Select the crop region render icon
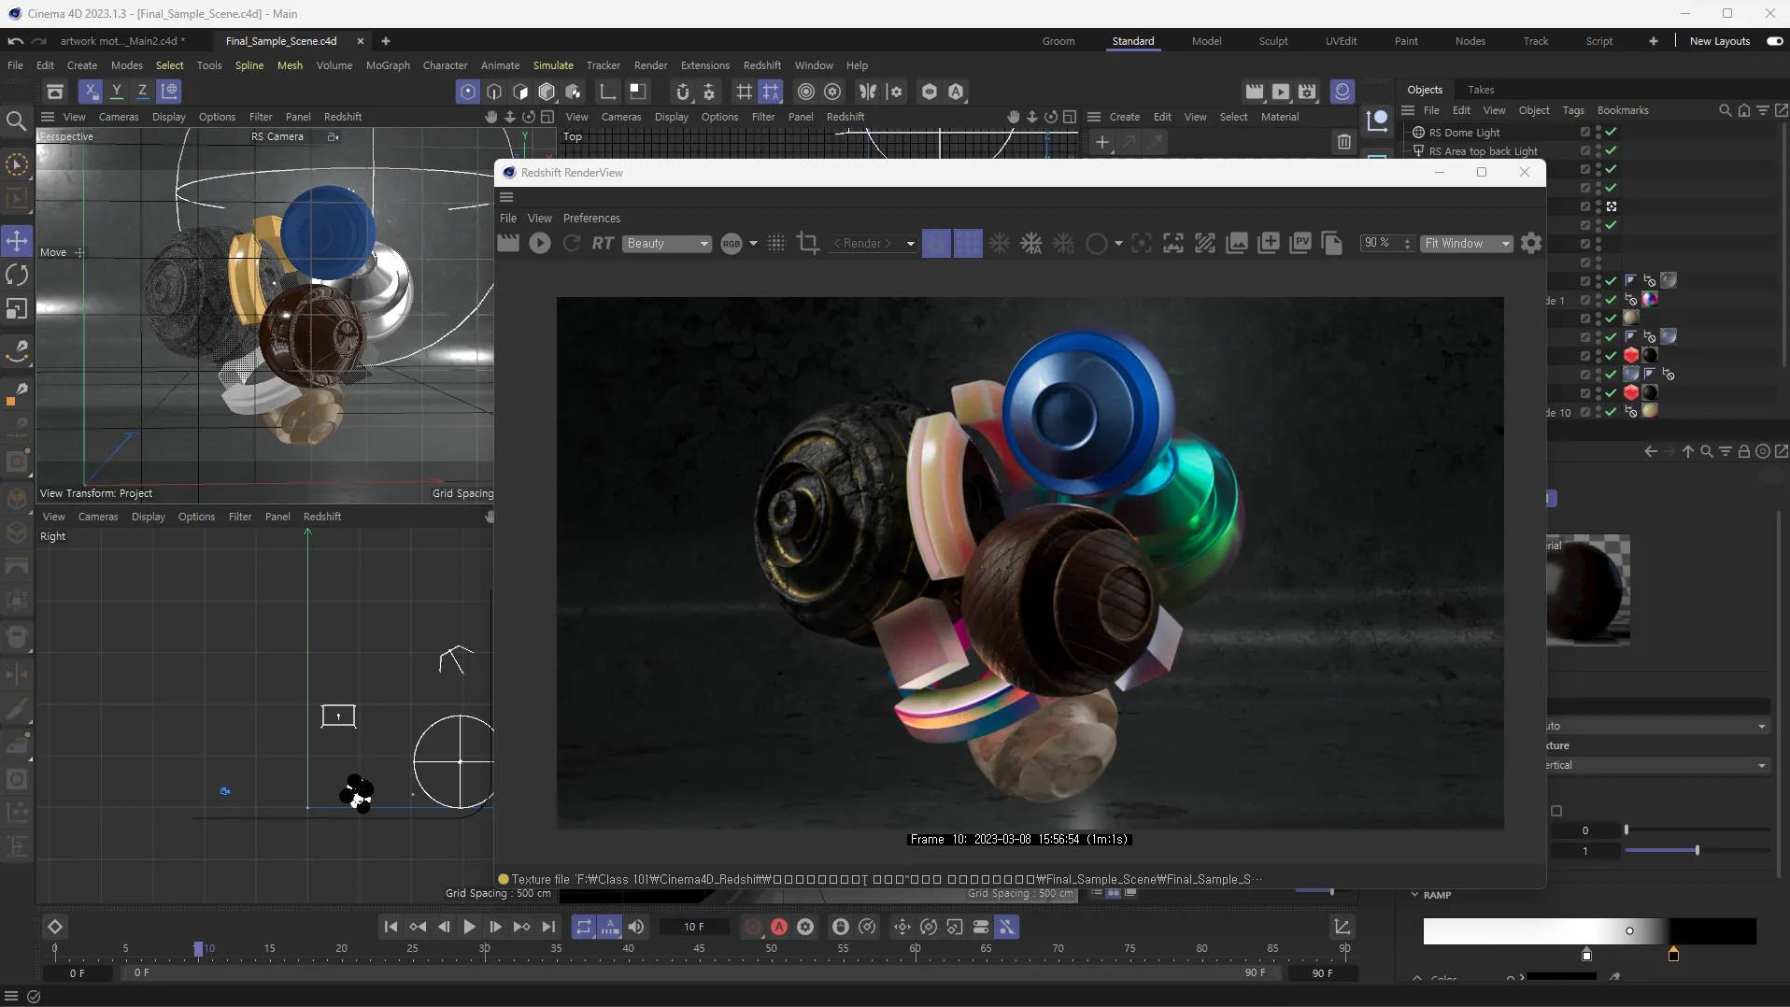 [x=808, y=243]
